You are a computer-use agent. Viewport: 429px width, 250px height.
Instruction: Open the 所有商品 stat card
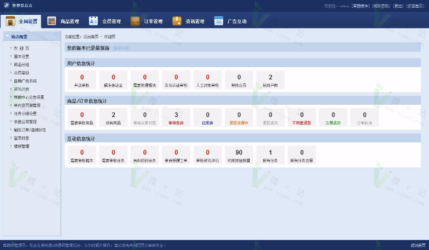pos(113,118)
